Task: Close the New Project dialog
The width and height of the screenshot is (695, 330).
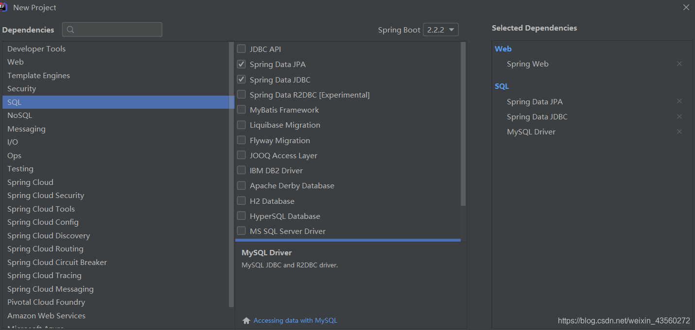Action: coord(686,7)
